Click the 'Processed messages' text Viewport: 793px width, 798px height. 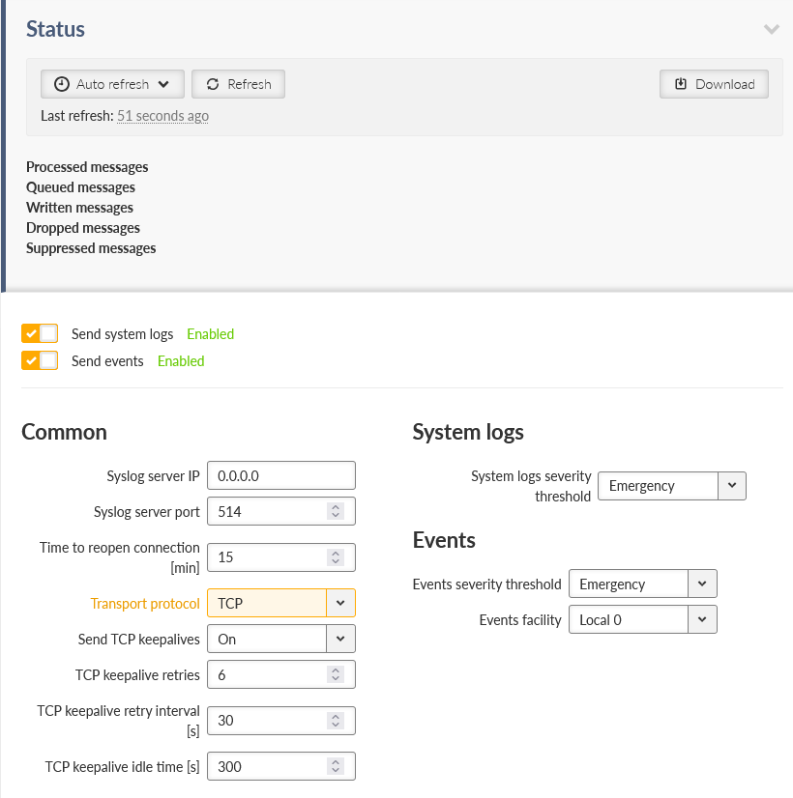(87, 167)
